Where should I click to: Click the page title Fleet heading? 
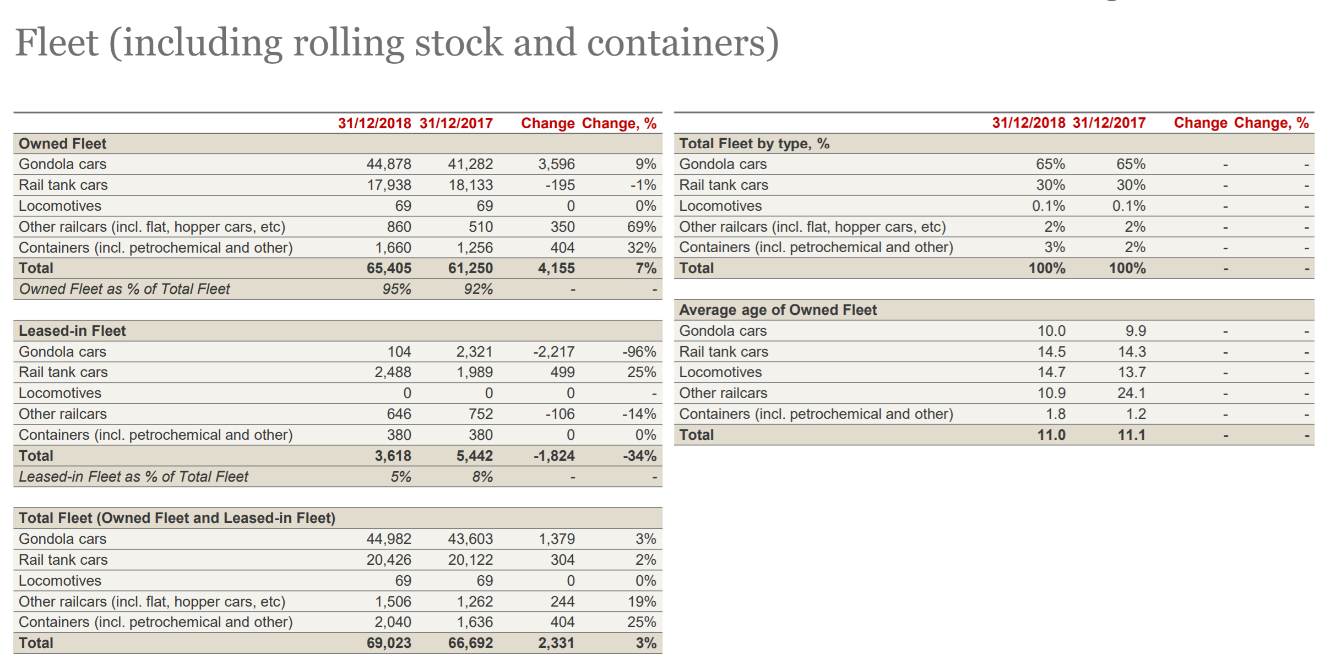pyautogui.click(x=397, y=43)
